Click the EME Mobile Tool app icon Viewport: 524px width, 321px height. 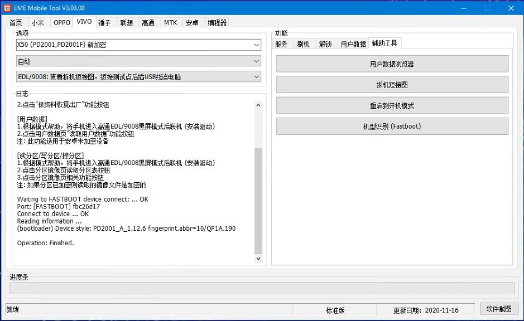tap(7, 8)
